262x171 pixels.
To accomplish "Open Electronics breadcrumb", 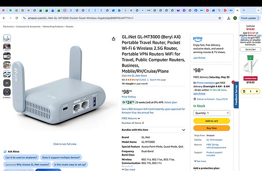I will tap(8, 27).
